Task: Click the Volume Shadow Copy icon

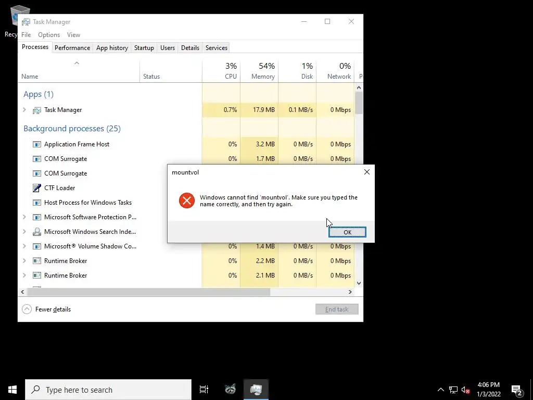Action: [x=37, y=246]
